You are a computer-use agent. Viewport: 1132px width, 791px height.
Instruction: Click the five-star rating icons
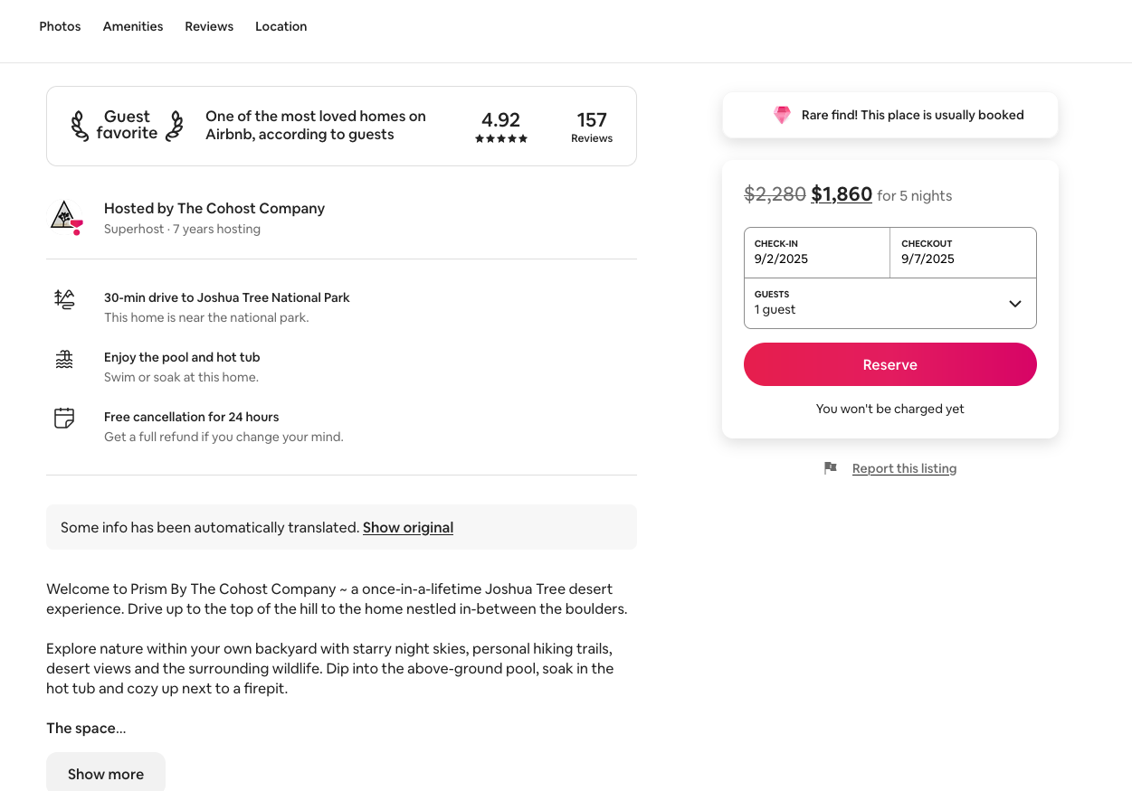coord(500,139)
